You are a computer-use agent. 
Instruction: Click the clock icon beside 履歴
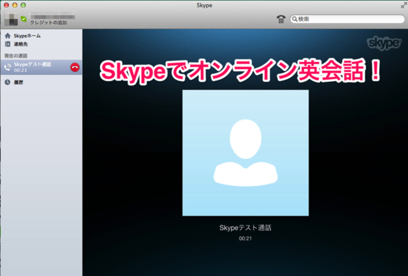coord(8,82)
